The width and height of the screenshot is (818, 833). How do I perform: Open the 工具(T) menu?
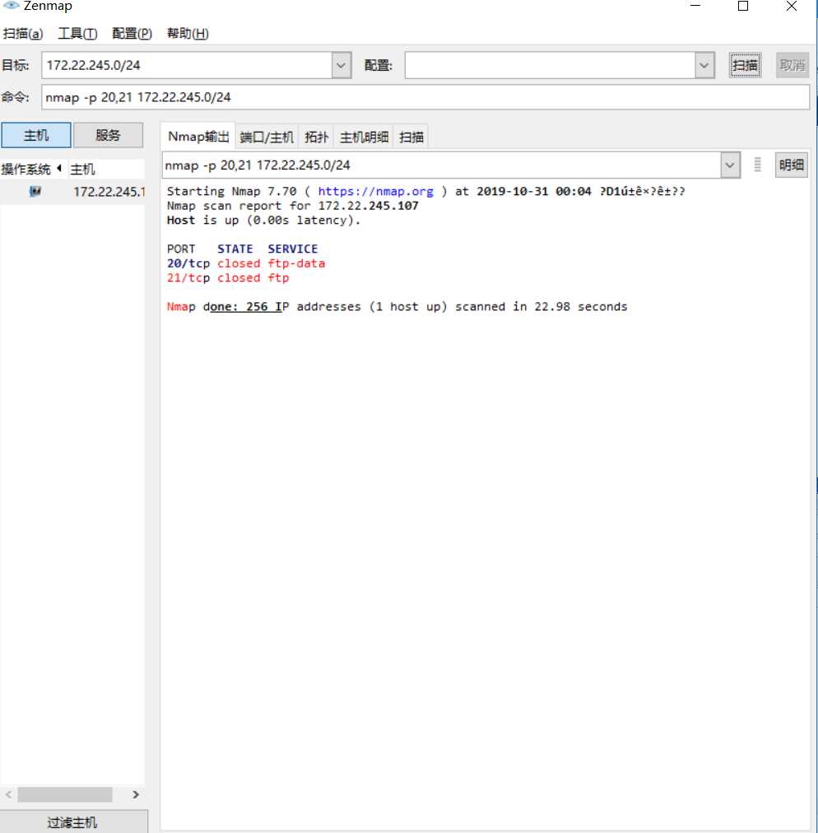(x=77, y=34)
